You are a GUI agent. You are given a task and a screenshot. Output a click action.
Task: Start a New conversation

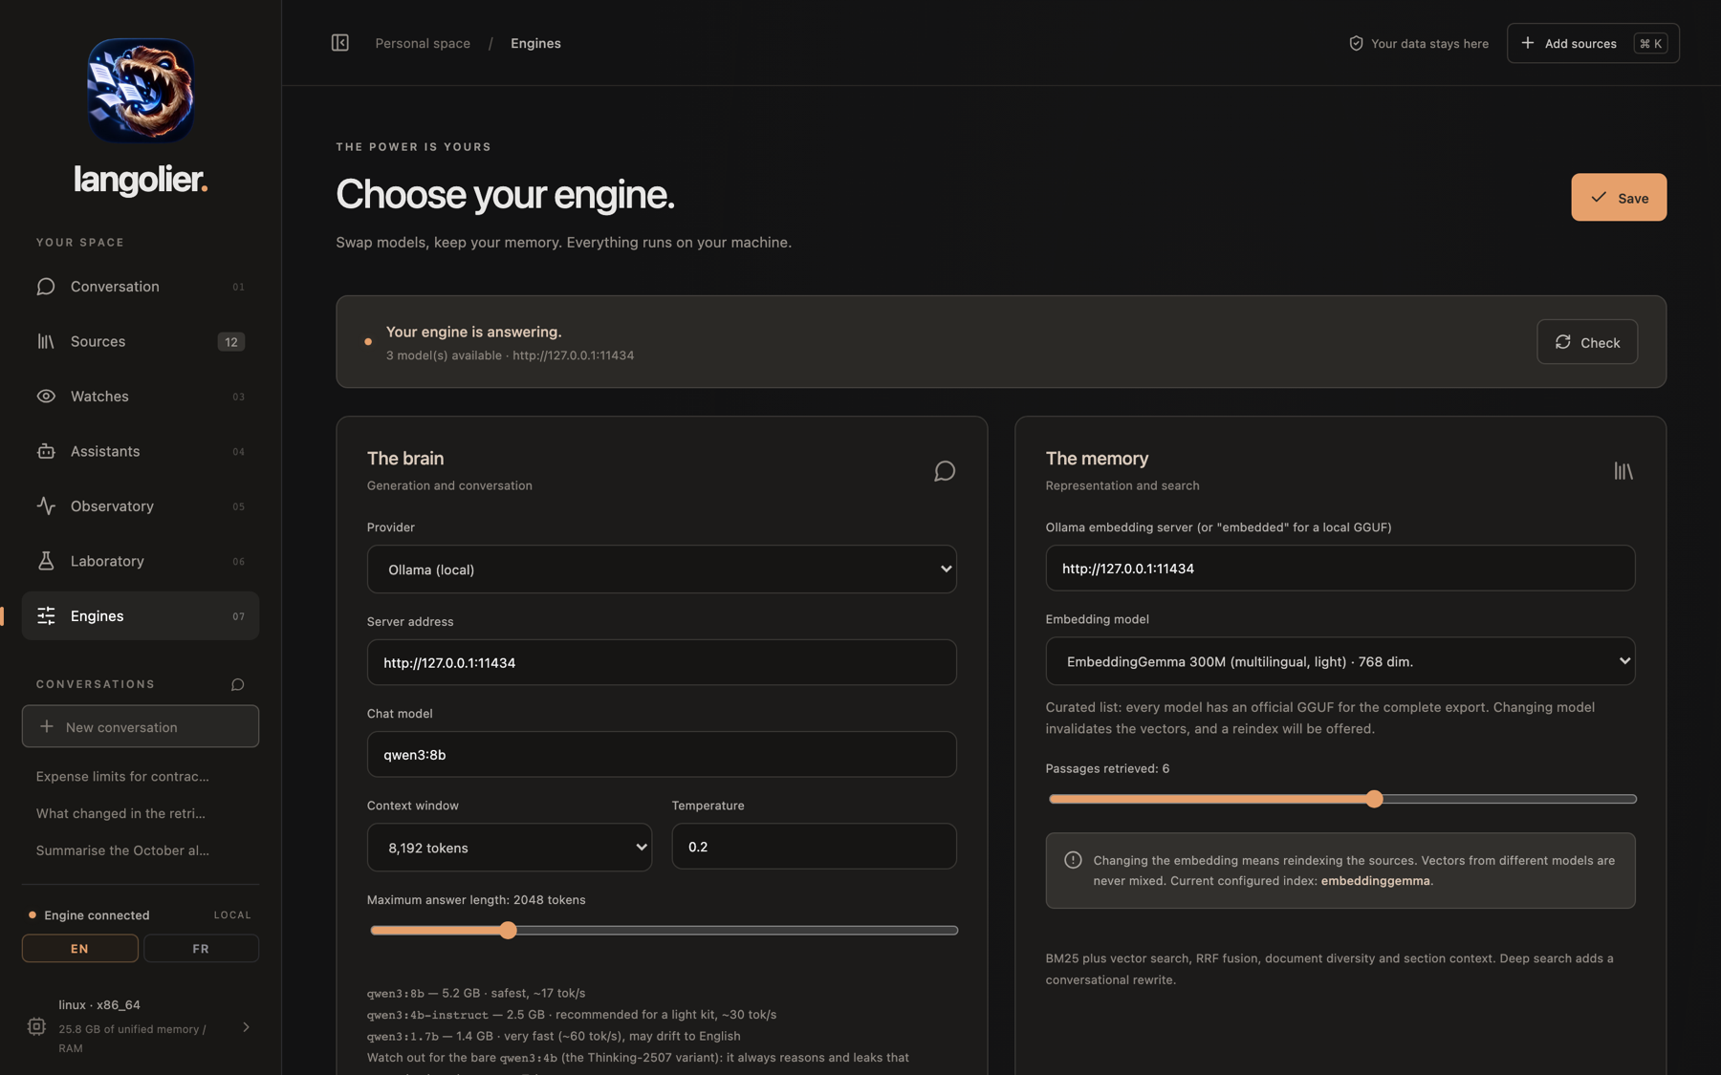click(141, 726)
